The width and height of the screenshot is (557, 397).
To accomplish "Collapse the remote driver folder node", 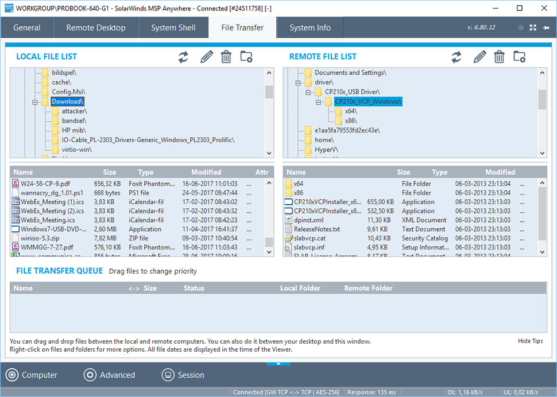I will [297, 83].
